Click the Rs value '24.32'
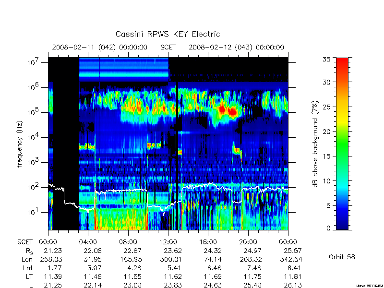The width and height of the screenshot is (384, 288). click(x=213, y=251)
